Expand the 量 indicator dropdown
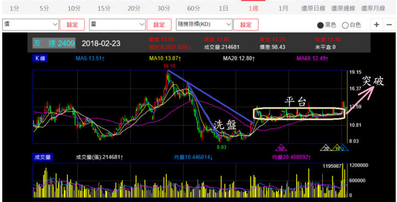The width and height of the screenshot is (397, 202). tap(117, 25)
